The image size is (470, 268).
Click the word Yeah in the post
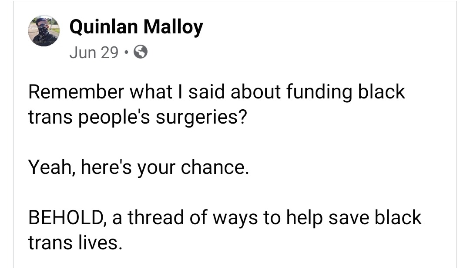47,167
